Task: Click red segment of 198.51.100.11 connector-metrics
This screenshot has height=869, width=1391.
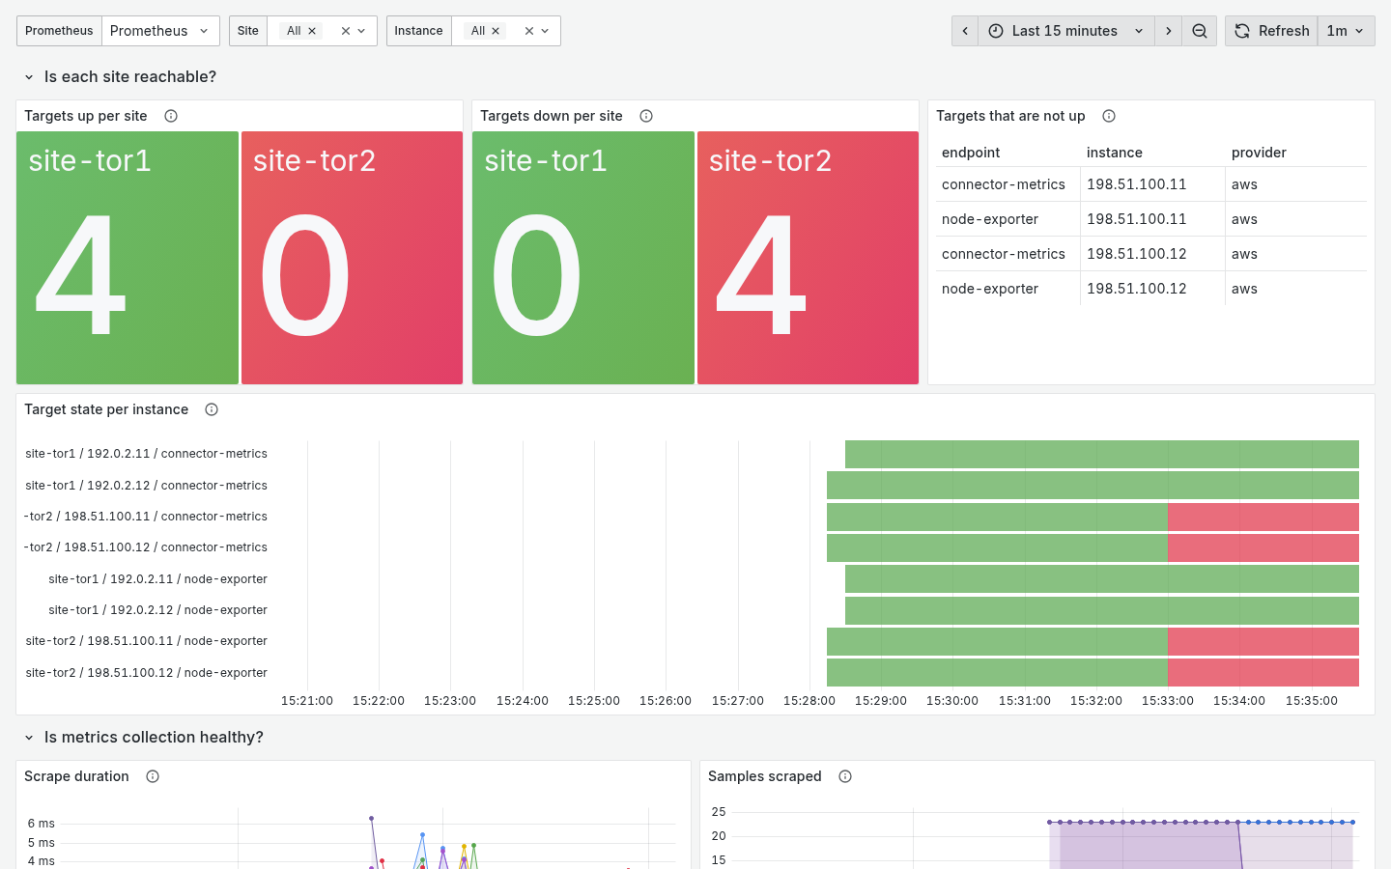Action: tap(1263, 517)
